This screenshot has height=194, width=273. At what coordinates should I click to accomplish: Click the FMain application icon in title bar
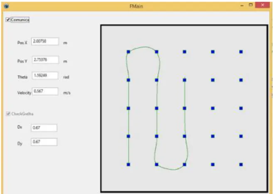(x=7, y=6)
